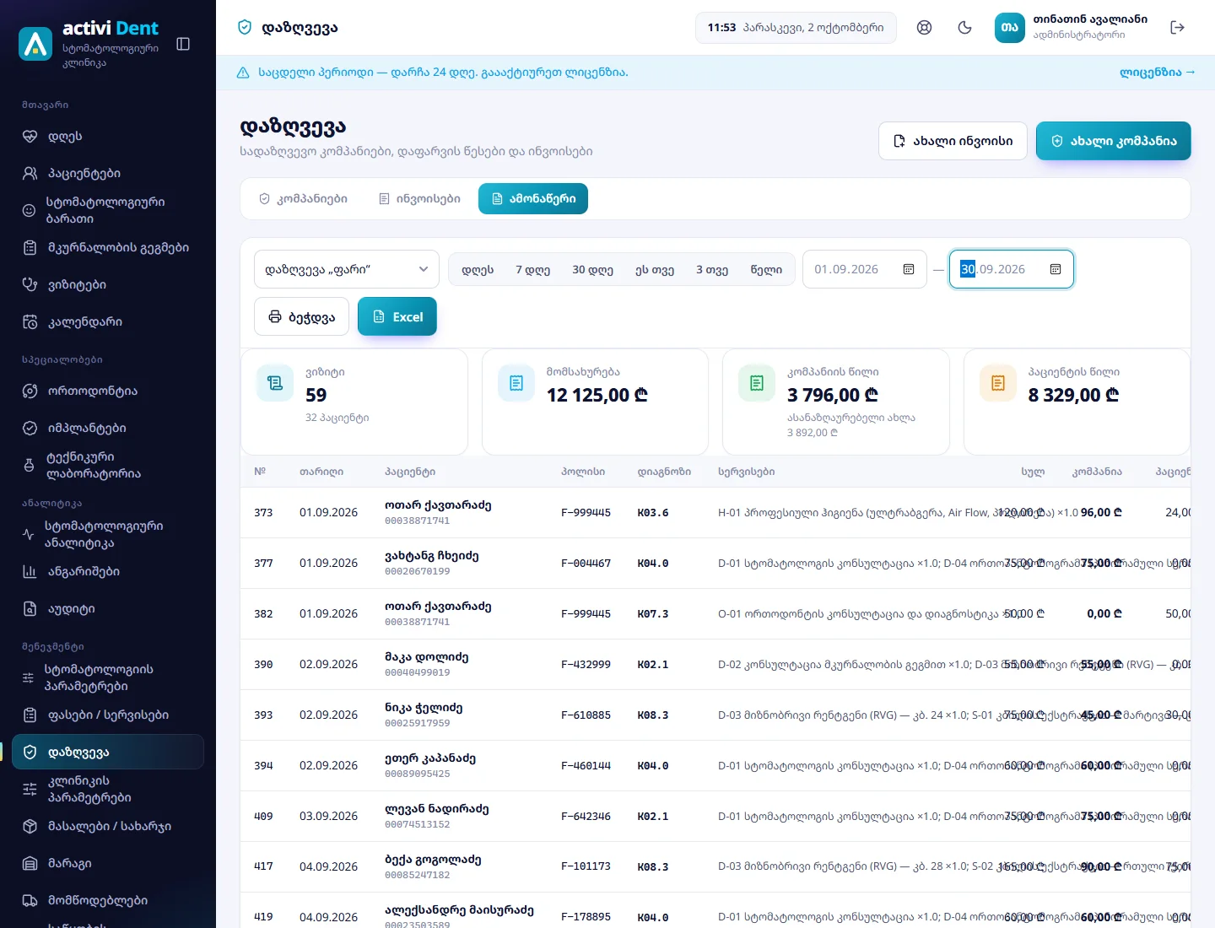Select the 3 თვე period filter
Screen dimensions: 1215x928
[x=712, y=270]
